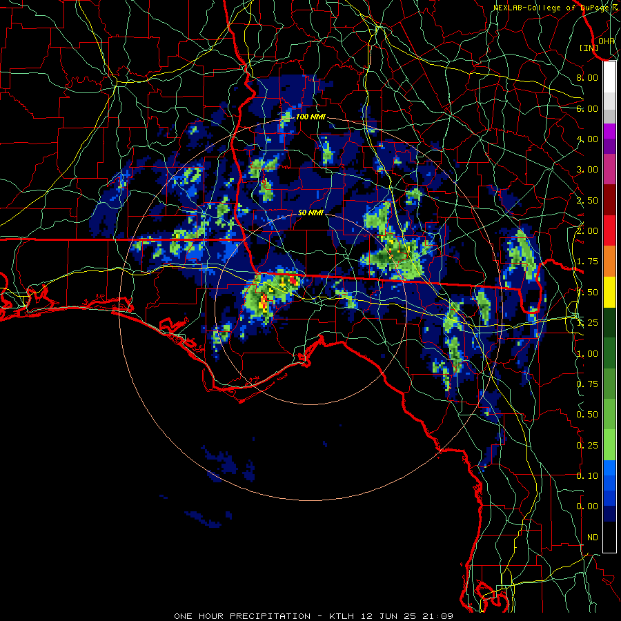Click the 0.75 scale value
The image size is (621, 621).
click(587, 384)
